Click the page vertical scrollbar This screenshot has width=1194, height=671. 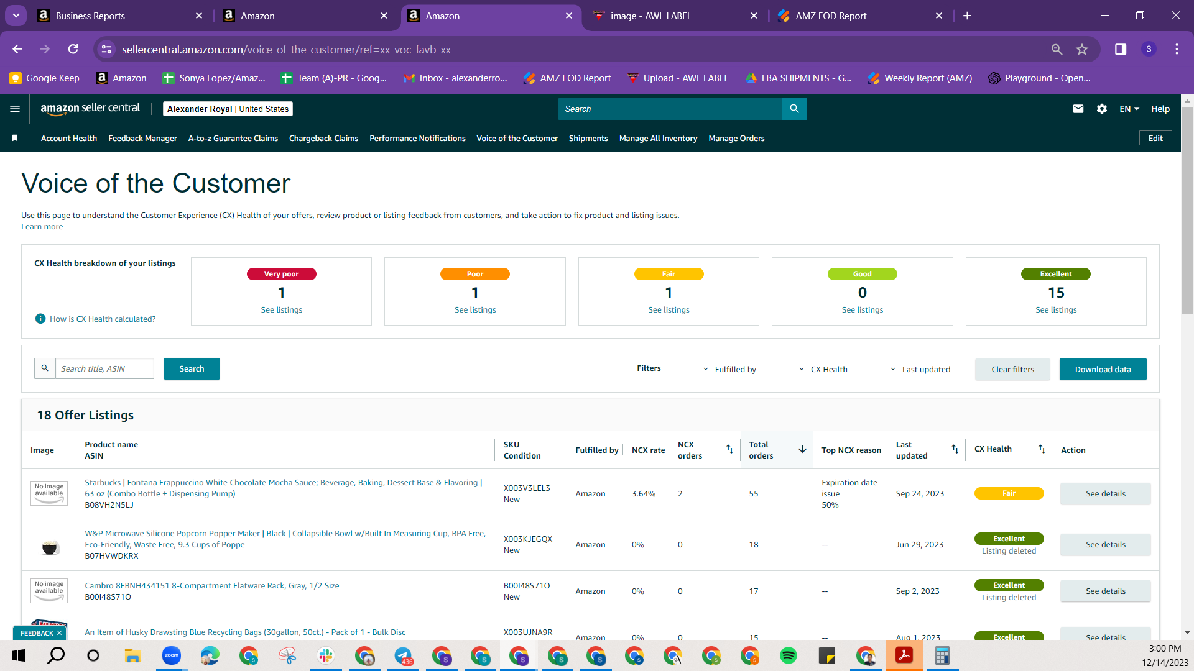click(1187, 211)
